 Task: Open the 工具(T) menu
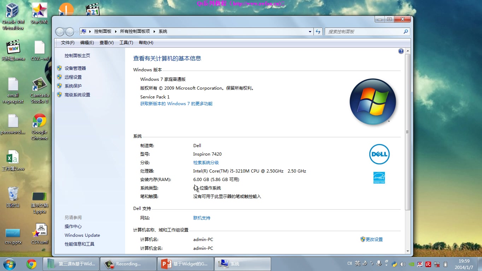coord(126,43)
